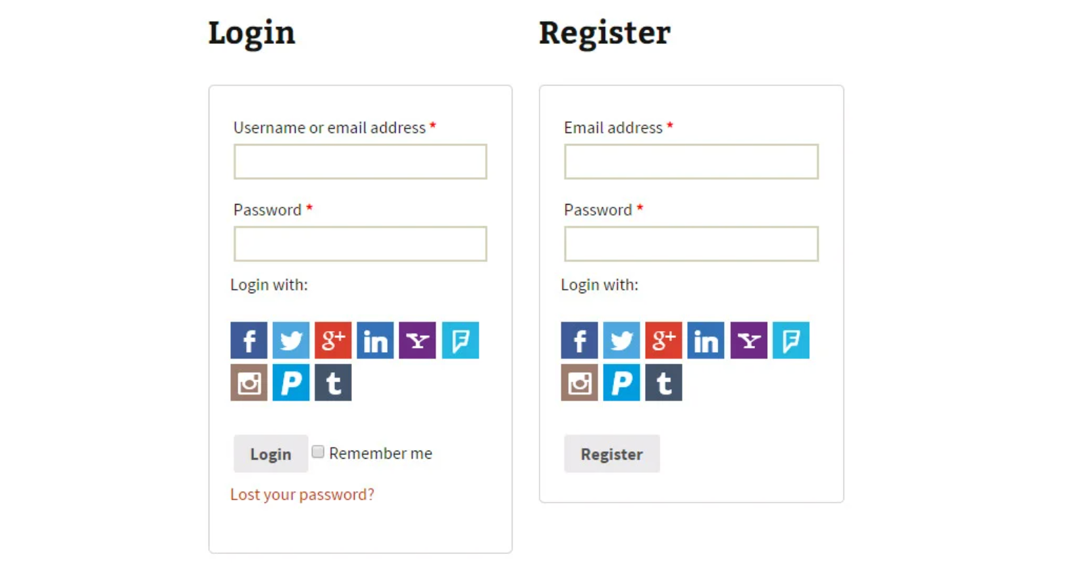Login with the LinkedIn icon on Login form
Image resolution: width=1086 pixels, height=581 pixels.
375,340
